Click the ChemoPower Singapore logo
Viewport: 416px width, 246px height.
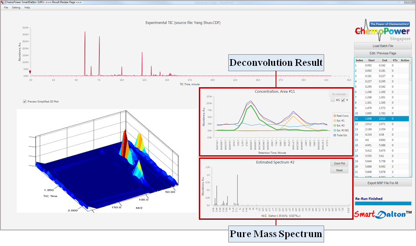(x=383, y=30)
